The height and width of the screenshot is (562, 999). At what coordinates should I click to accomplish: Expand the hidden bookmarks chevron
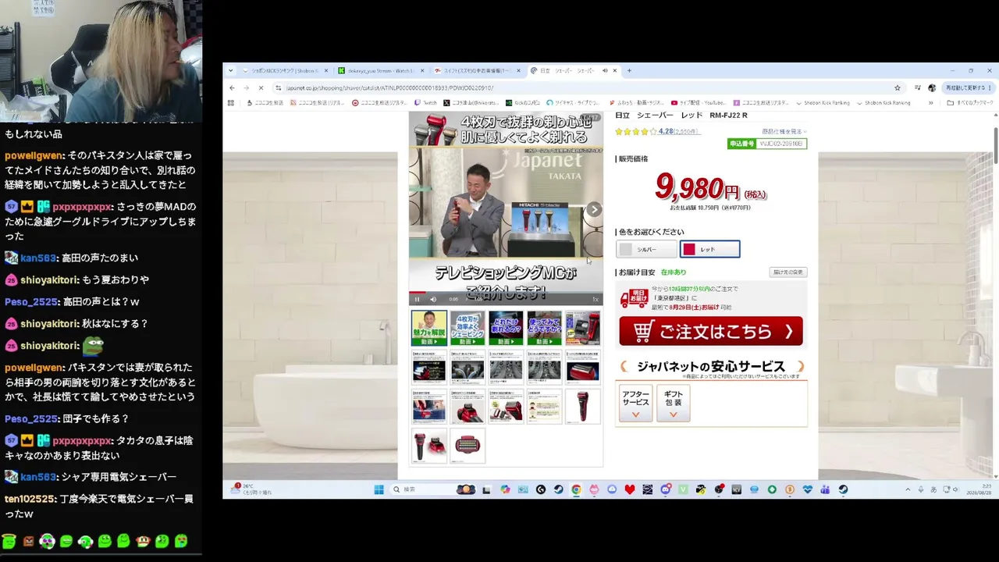[930, 102]
